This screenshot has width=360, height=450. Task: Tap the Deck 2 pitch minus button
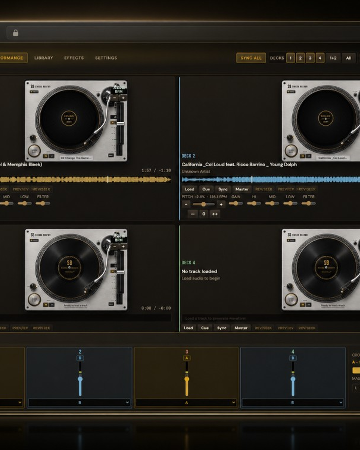186,204
